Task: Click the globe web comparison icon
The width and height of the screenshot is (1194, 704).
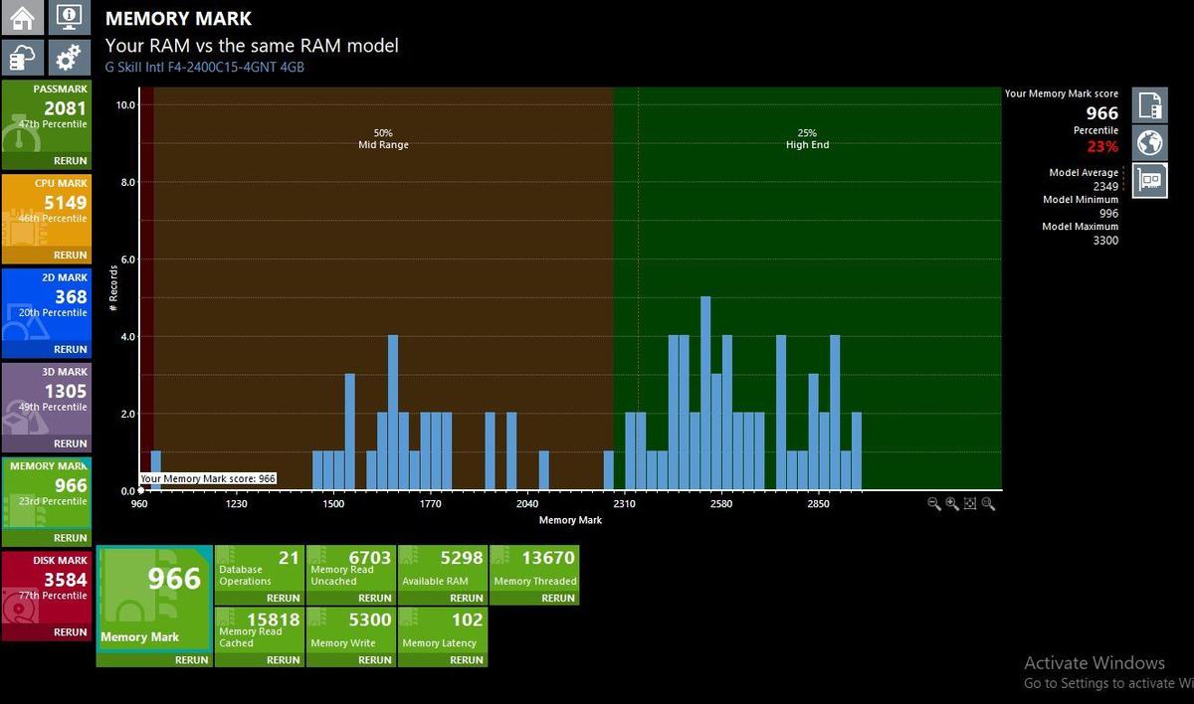Action: (x=1149, y=142)
